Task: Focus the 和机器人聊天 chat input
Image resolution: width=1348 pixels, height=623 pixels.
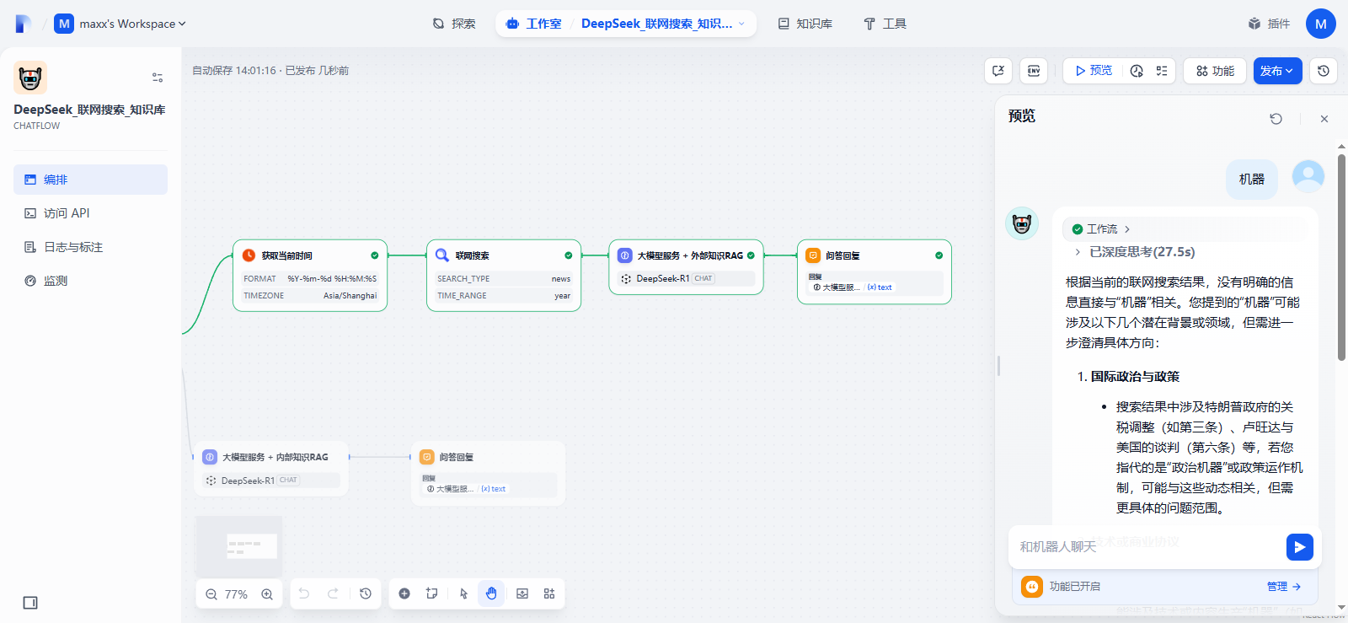Action: pyautogui.click(x=1146, y=547)
